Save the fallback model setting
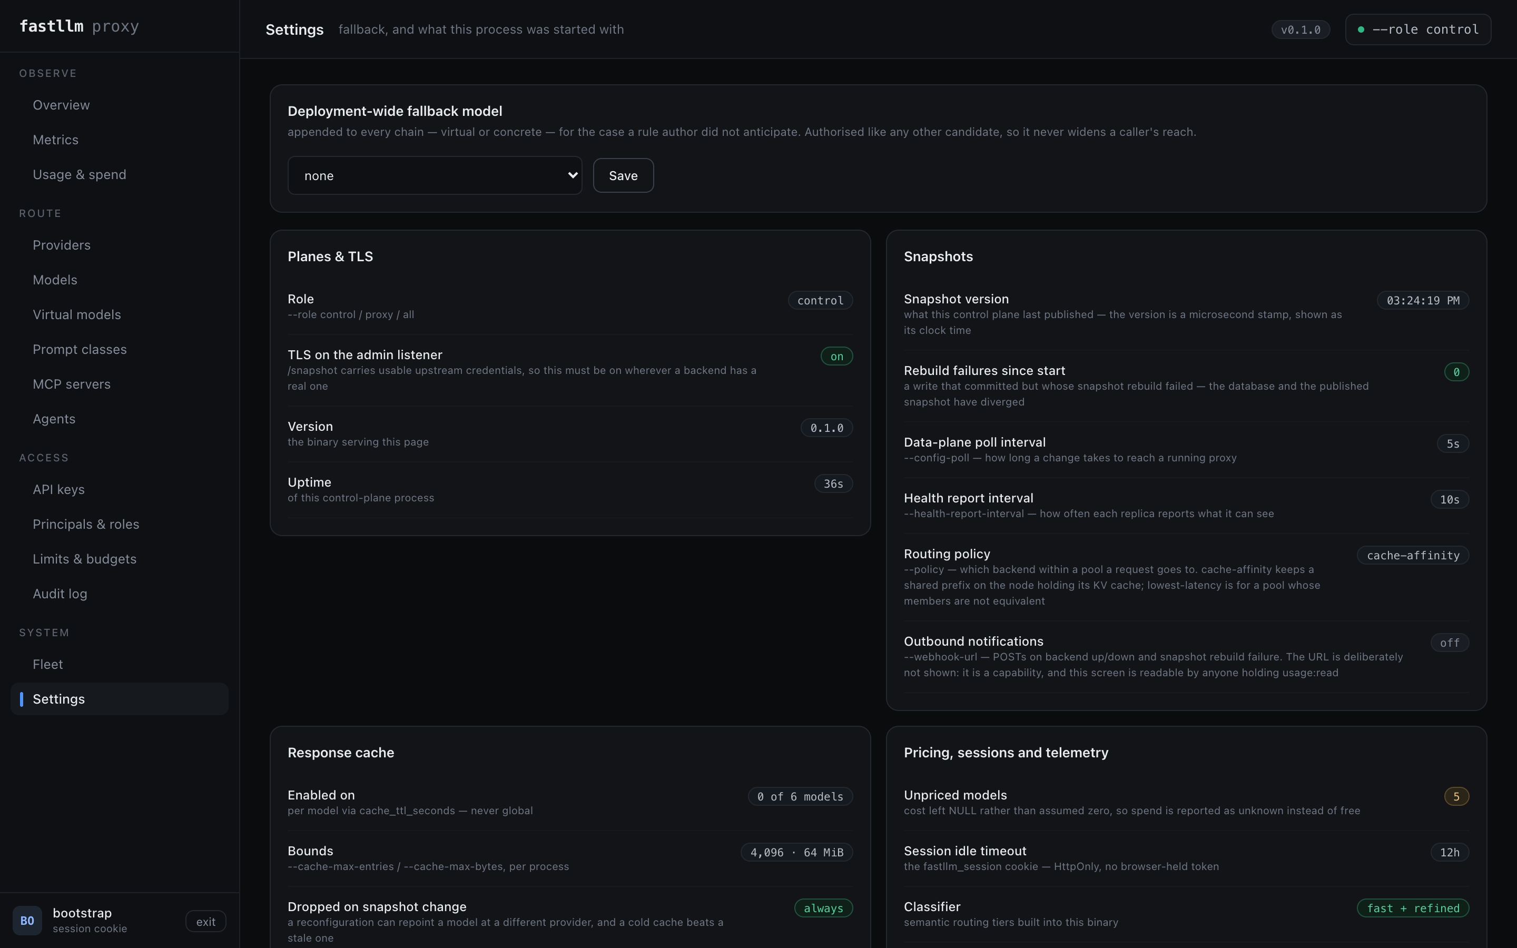 623,175
